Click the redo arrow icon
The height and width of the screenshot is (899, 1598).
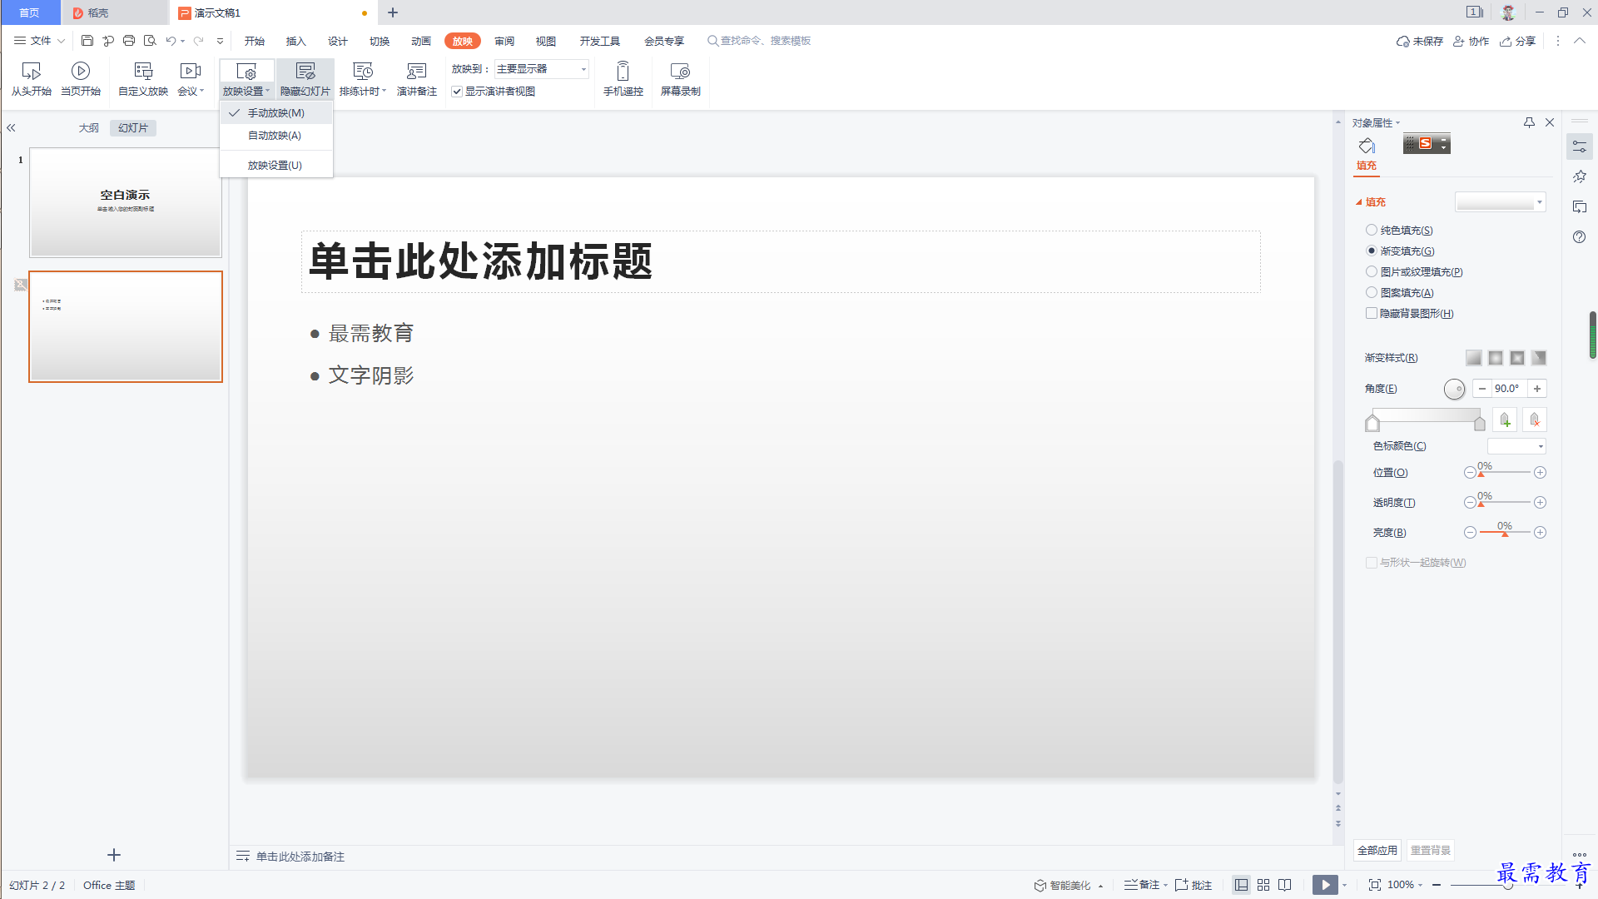tap(198, 41)
